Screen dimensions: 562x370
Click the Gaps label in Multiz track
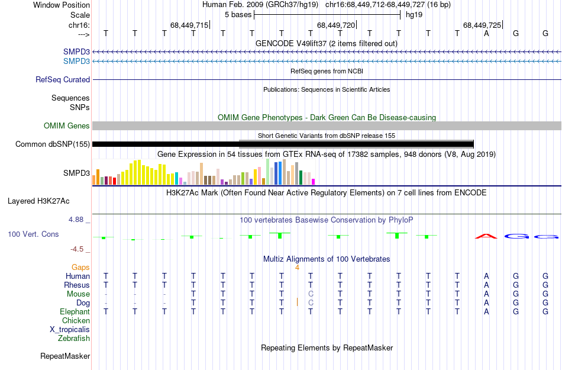(x=80, y=267)
